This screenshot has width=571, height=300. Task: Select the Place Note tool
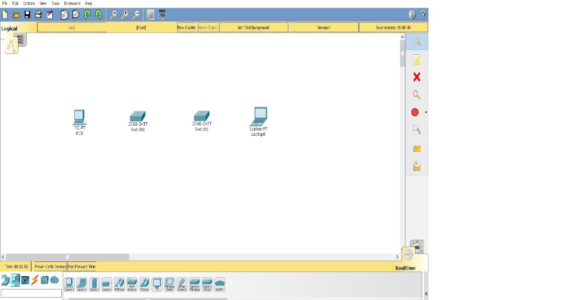417,59
